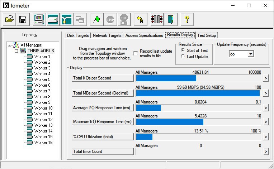Click Worker 16 disk icon
The height and width of the screenshot is (169, 274).
click(30, 143)
